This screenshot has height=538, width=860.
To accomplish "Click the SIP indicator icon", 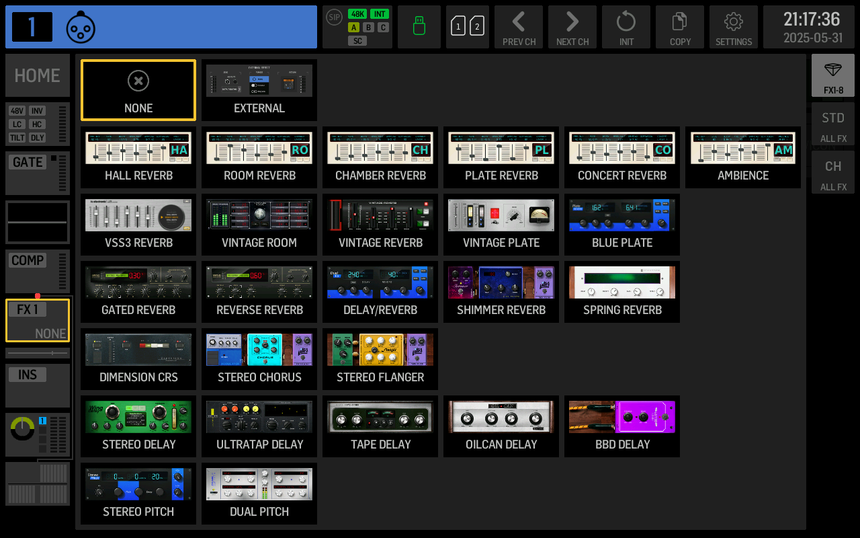I will coord(334,17).
